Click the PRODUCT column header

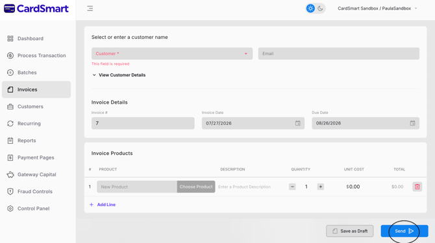click(108, 169)
